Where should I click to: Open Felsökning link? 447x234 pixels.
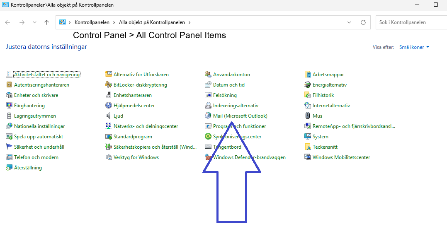225,95
